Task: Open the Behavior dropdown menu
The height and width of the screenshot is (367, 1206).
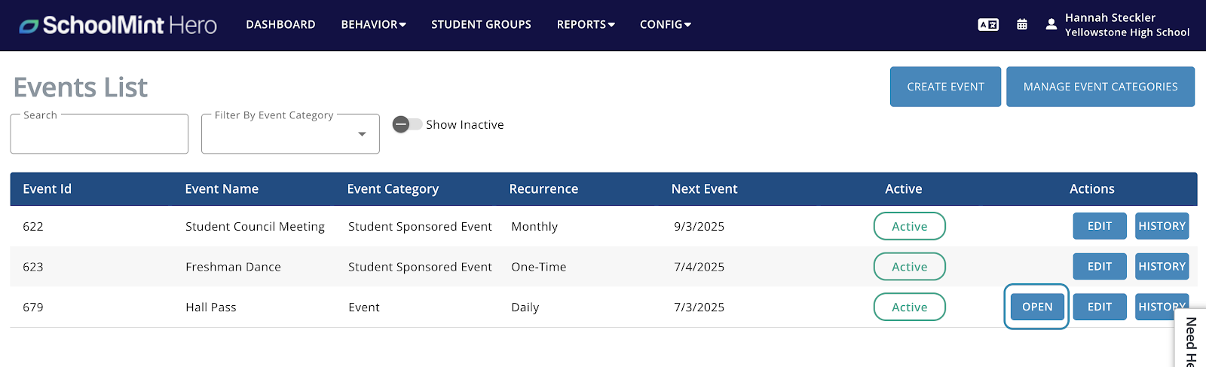Action: point(373,25)
